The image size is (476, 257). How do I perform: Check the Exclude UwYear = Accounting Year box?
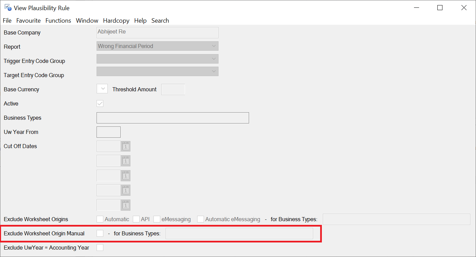(x=100, y=248)
